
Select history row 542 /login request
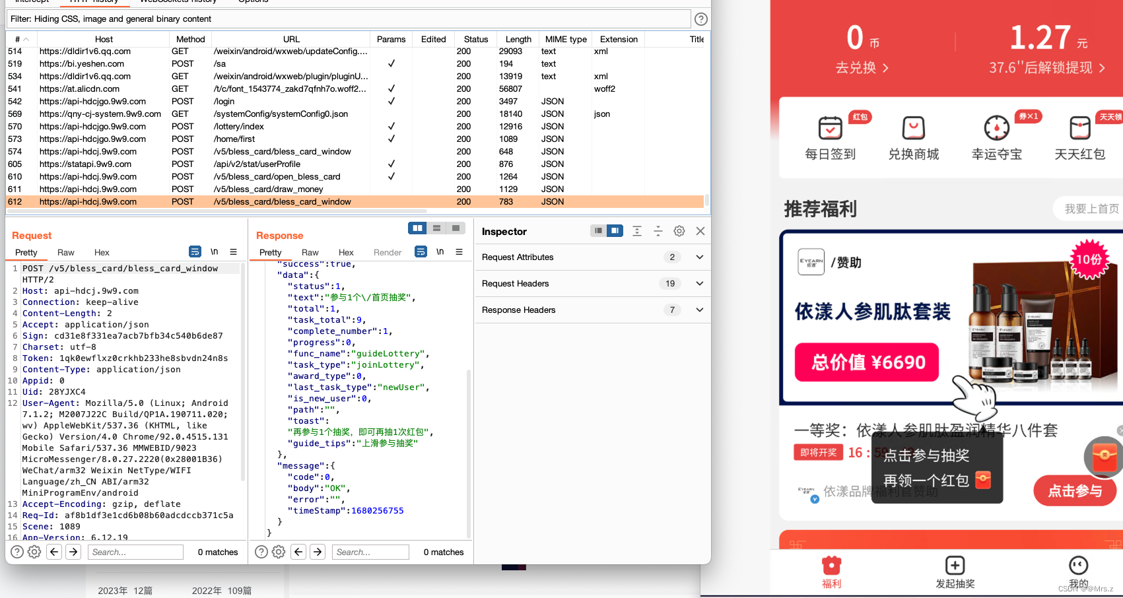coord(355,101)
